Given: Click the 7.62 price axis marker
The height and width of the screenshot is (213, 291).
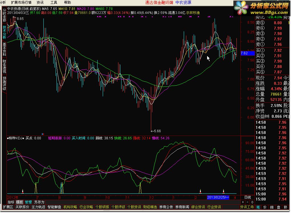Looking at the screenshot, I should [247, 53].
